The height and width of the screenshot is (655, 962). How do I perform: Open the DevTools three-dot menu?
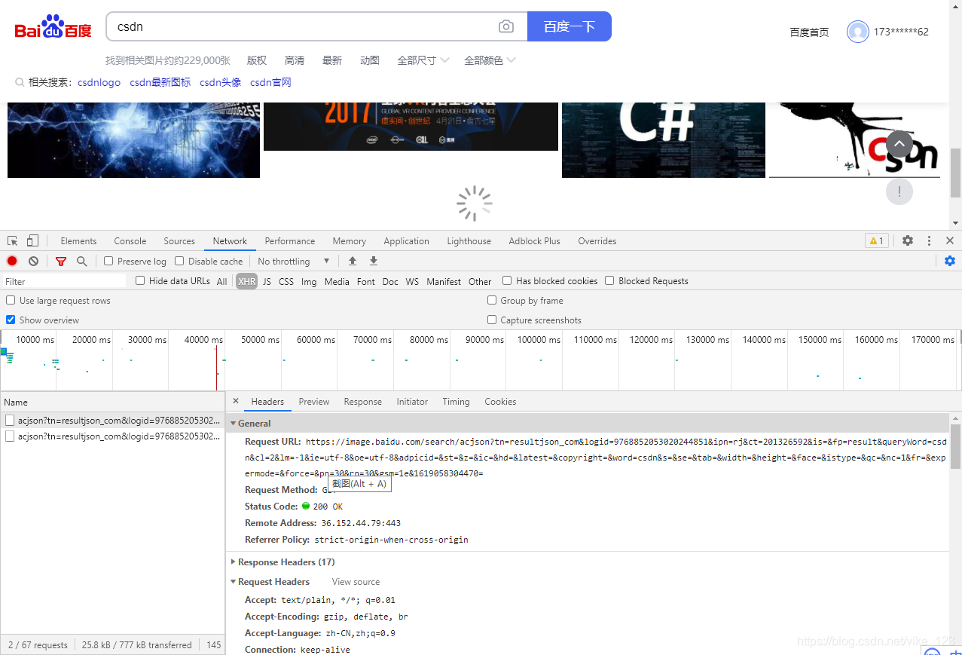(929, 240)
